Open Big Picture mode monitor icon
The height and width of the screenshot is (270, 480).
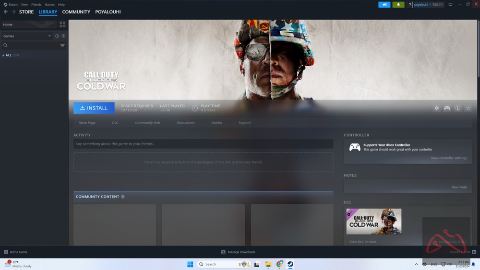coord(450,5)
